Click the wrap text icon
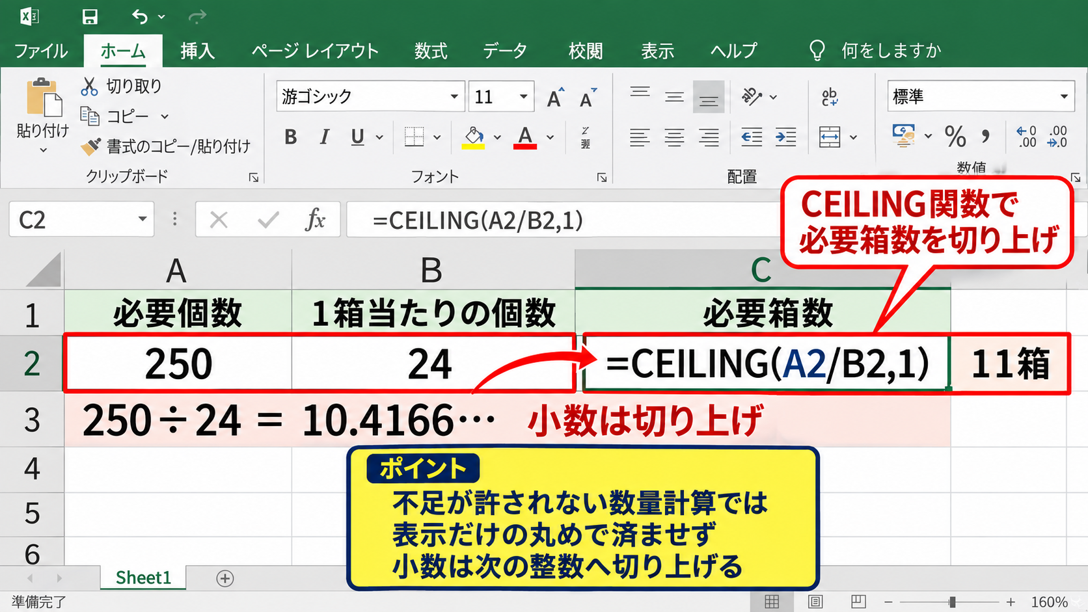Image resolution: width=1088 pixels, height=612 pixels. tap(830, 98)
